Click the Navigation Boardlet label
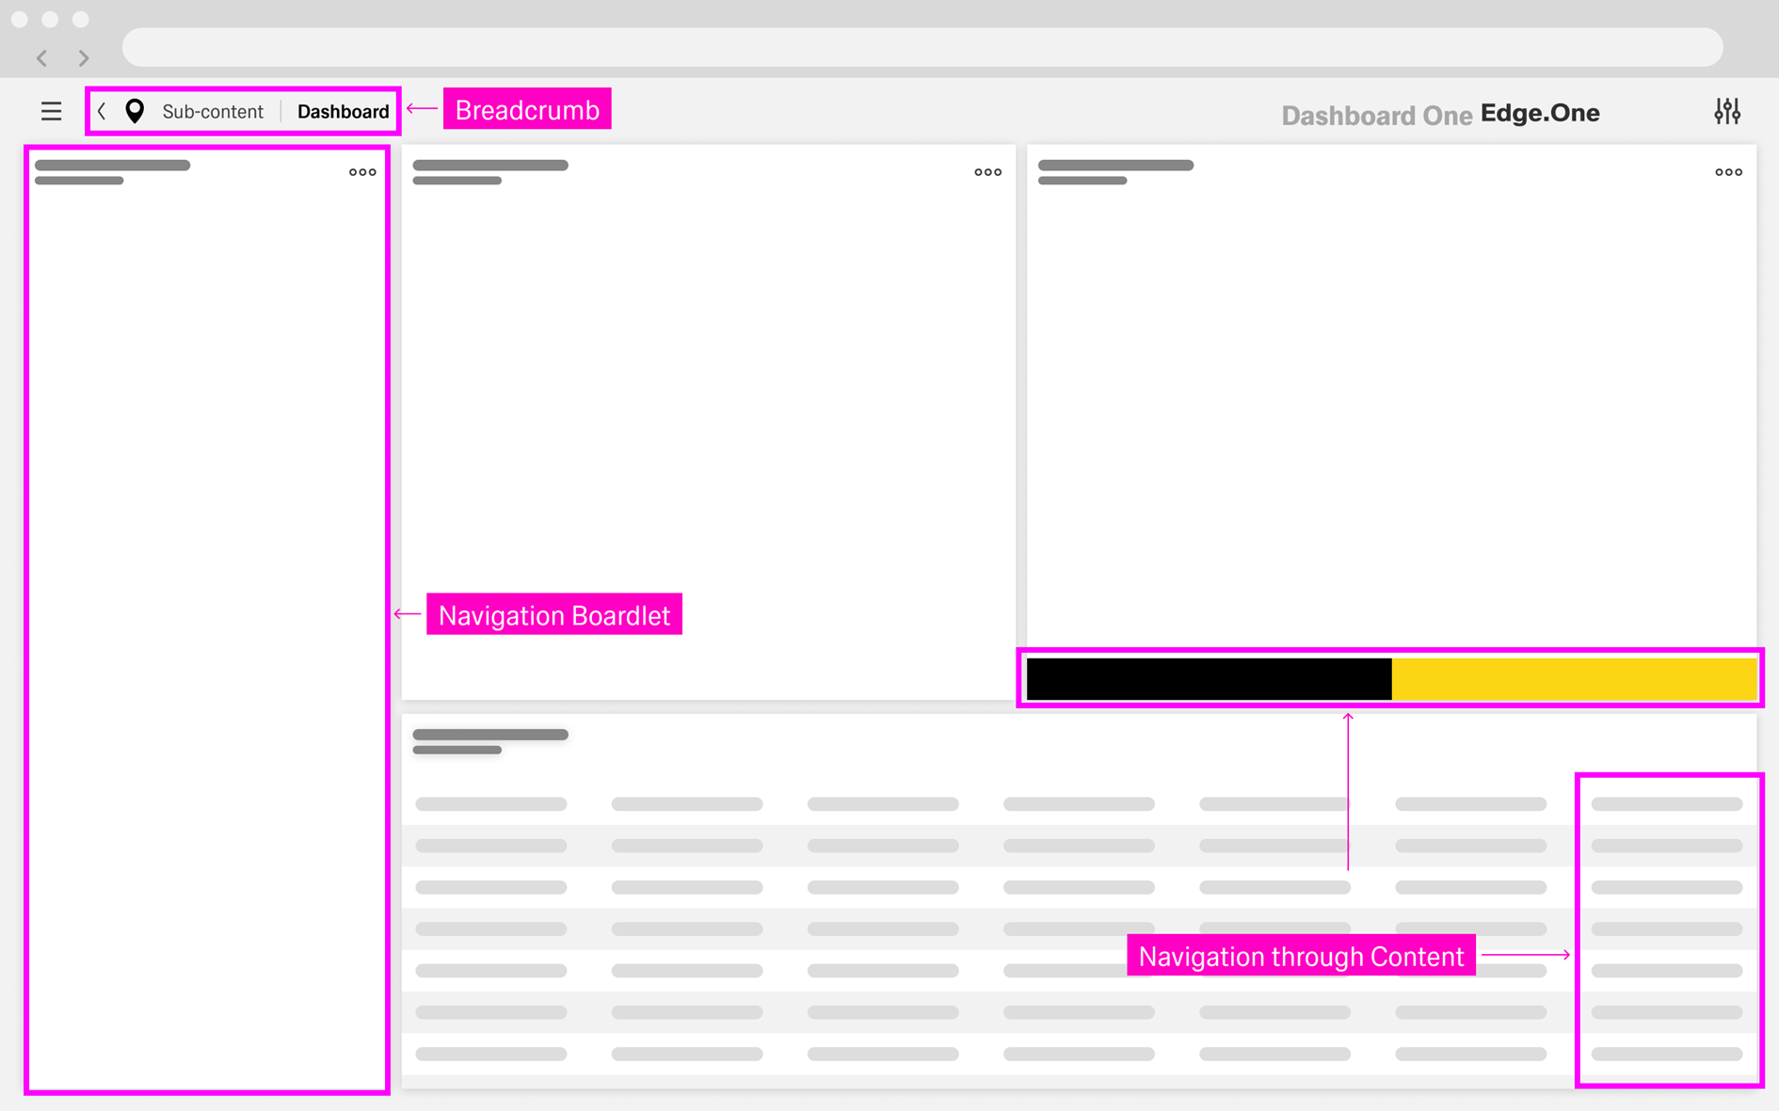The width and height of the screenshot is (1779, 1111). tap(553, 615)
